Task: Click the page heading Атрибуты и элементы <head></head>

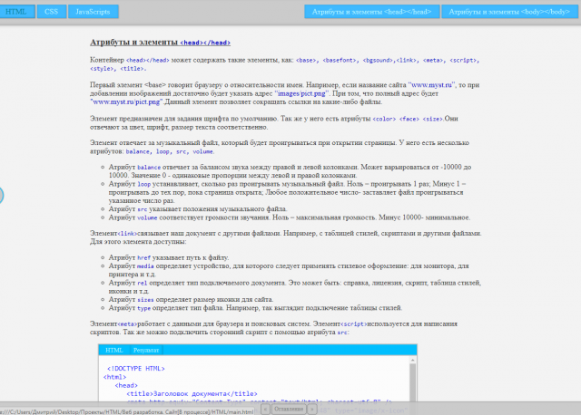Action: coord(160,43)
